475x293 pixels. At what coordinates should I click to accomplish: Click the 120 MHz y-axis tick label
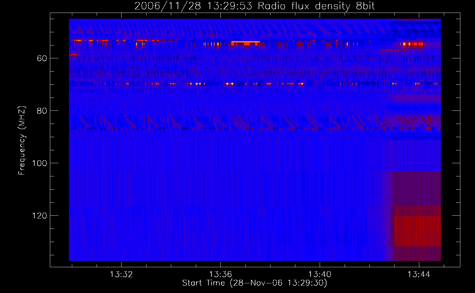[39, 216]
